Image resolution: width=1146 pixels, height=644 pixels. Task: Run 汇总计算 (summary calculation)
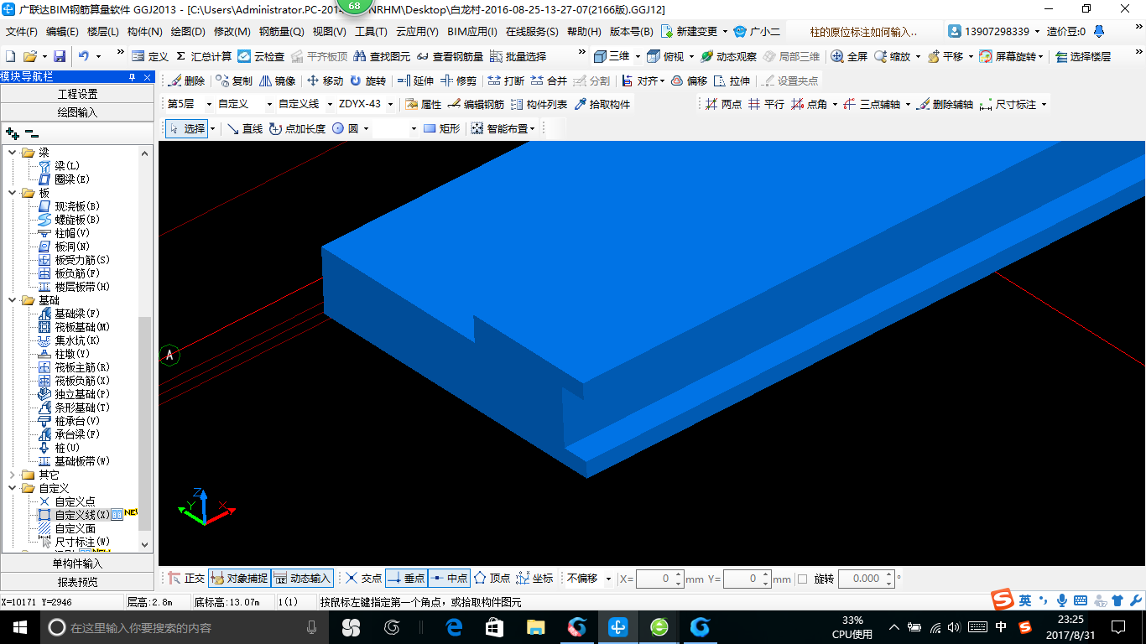[x=204, y=56]
